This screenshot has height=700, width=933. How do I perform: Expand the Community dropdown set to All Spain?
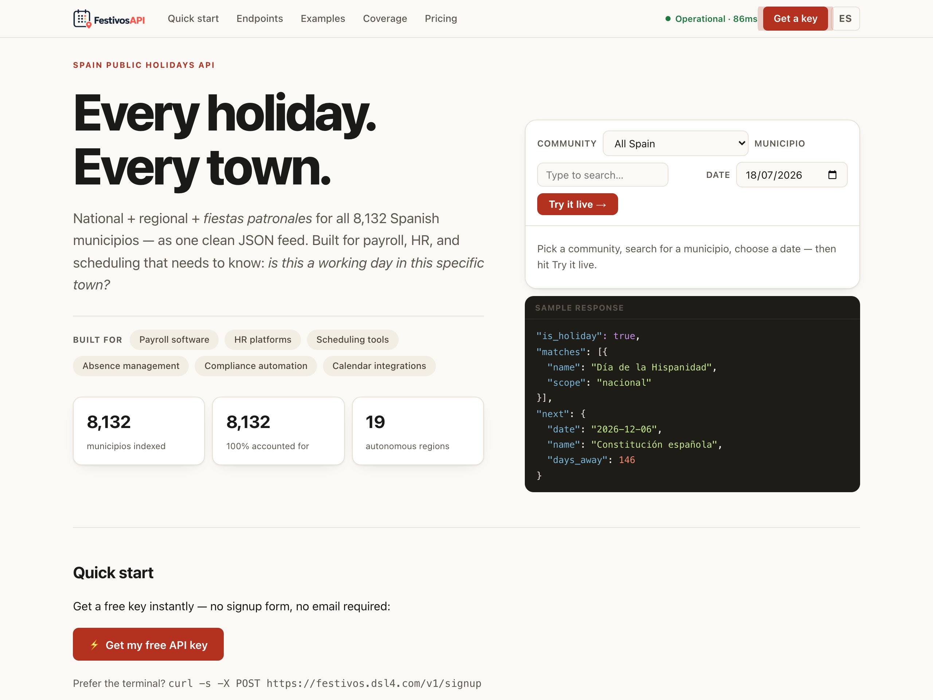pos(675,143)
